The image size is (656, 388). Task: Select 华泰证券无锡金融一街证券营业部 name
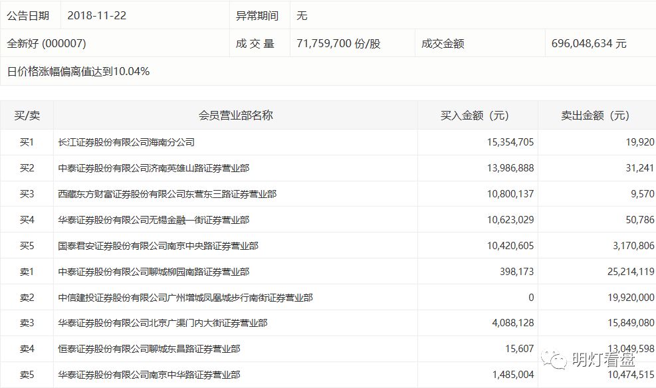154,220
